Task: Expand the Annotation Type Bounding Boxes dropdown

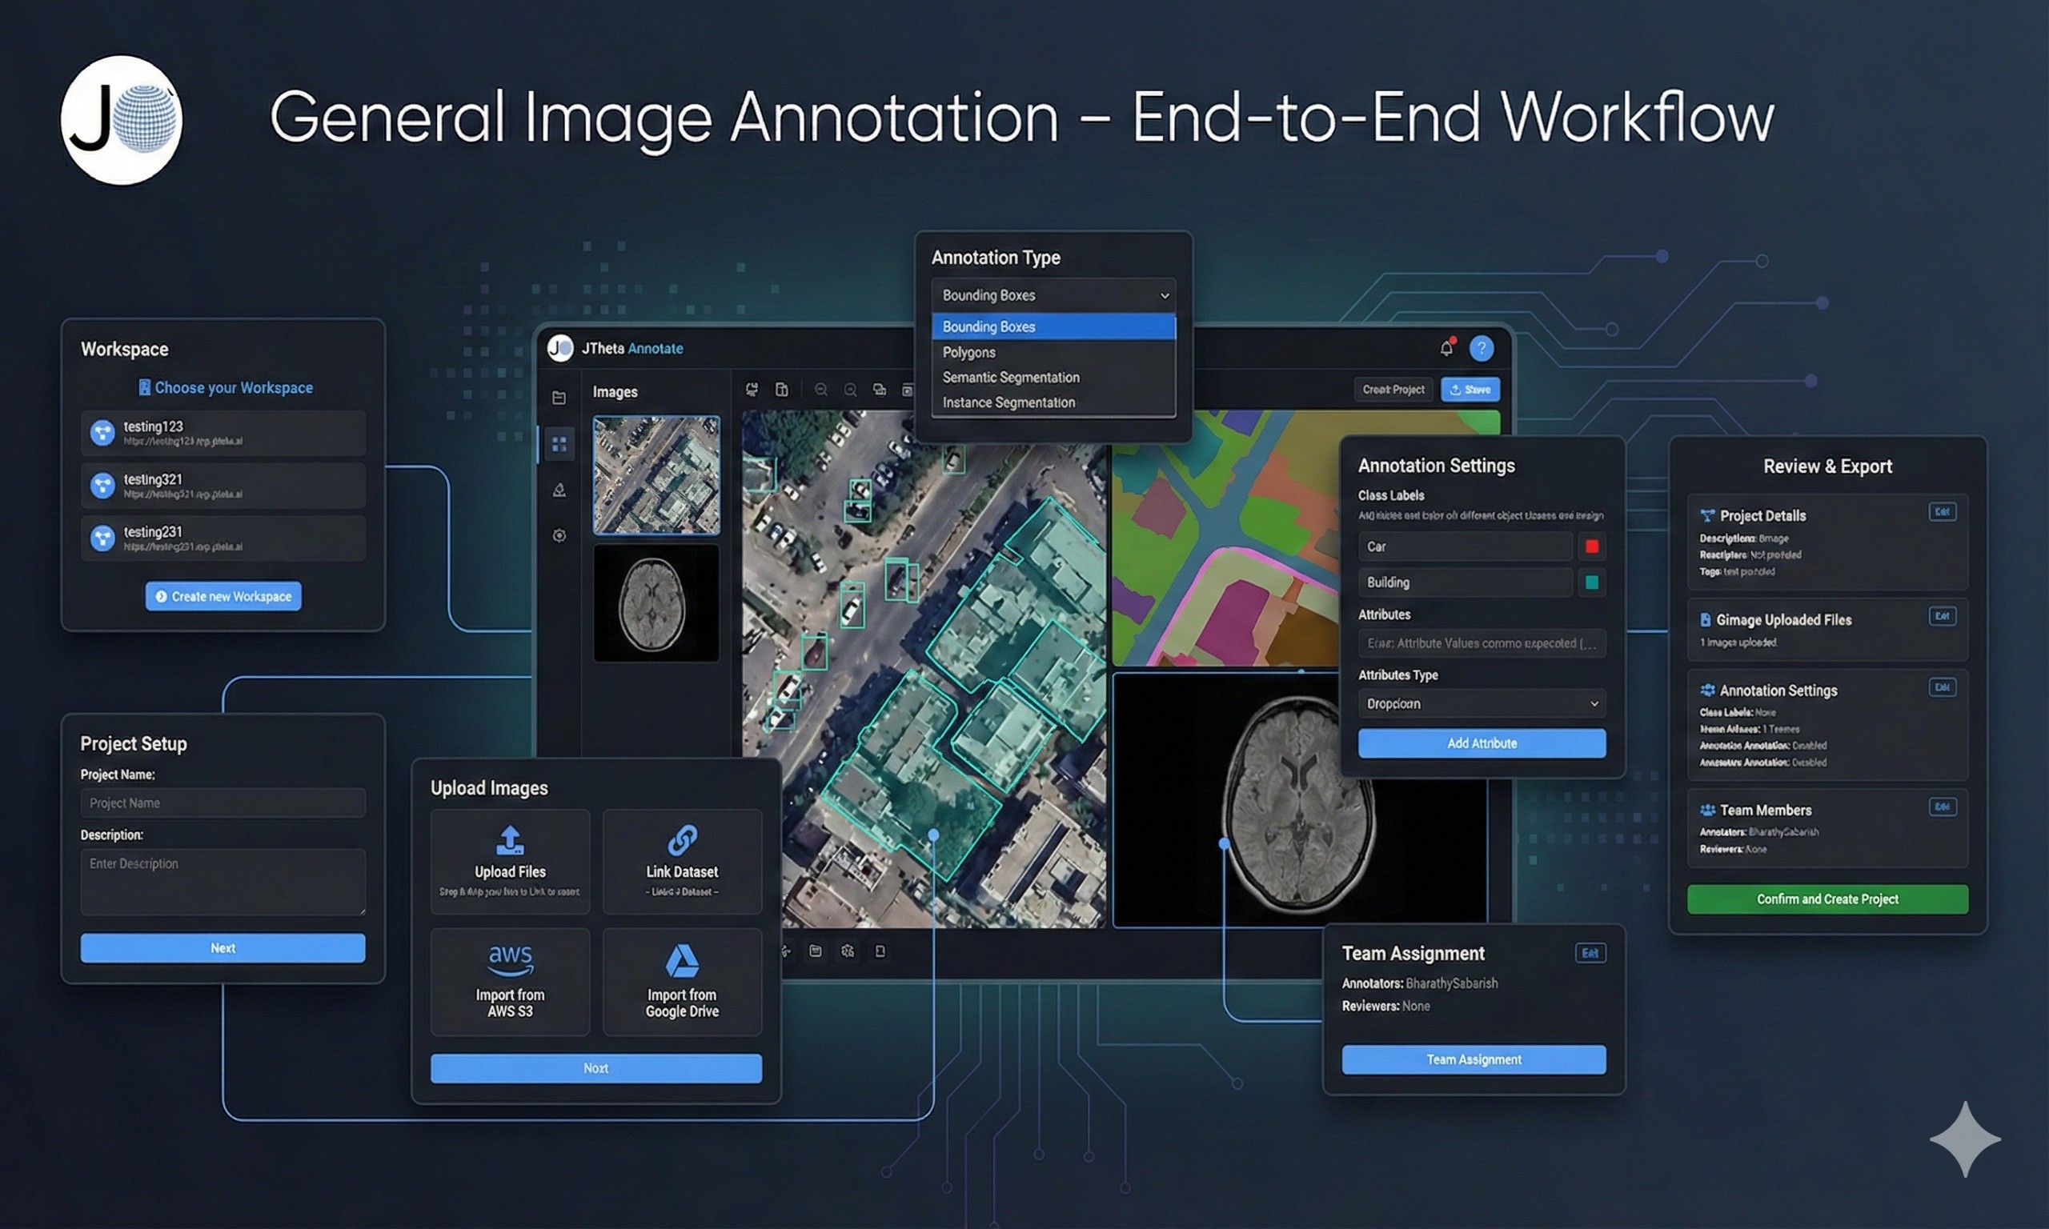Action: (x=1053, y=296)
